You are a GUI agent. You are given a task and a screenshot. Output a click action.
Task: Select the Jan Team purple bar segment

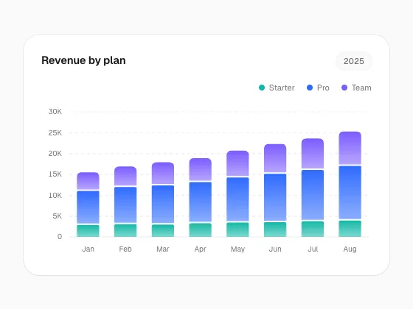pyautogui.click(x=88, y=181)
